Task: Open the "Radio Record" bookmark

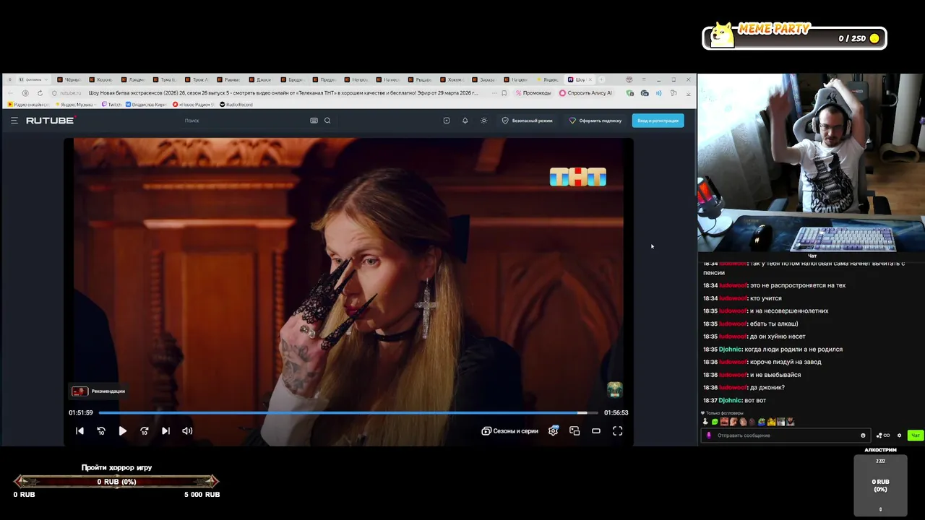Action: tap(236, 105)
